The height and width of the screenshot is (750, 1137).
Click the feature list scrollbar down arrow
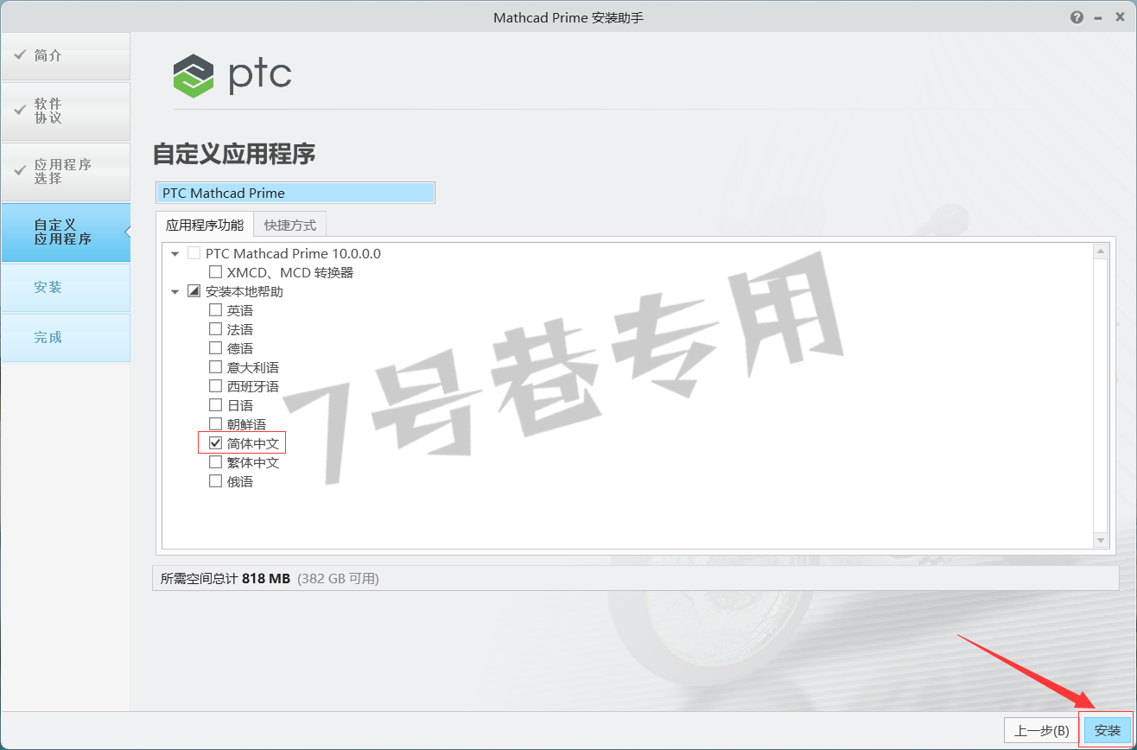(1101, 539)
